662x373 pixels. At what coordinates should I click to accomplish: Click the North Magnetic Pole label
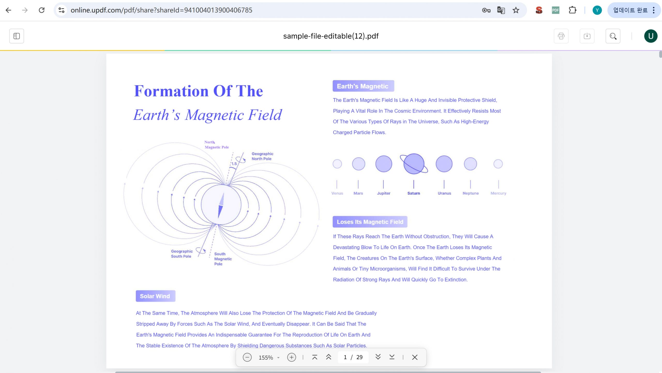[x=216, y=144]
